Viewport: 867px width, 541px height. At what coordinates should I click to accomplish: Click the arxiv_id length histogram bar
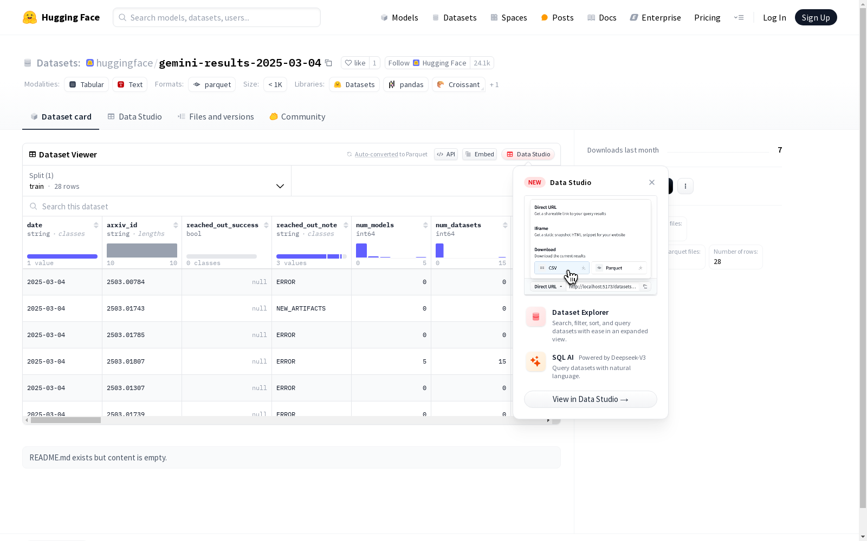click(142, 250)
